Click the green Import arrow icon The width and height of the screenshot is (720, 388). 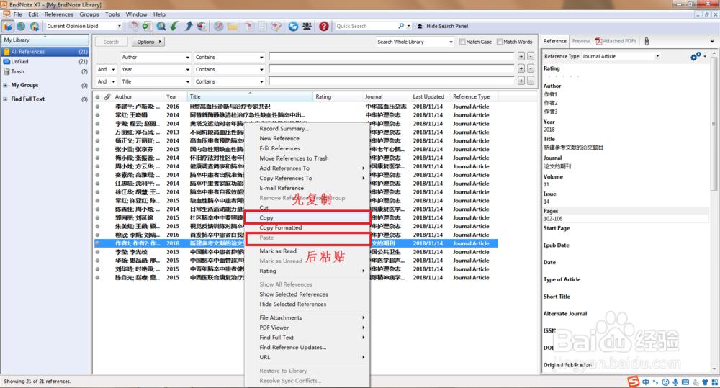click(x=174, y=26)
